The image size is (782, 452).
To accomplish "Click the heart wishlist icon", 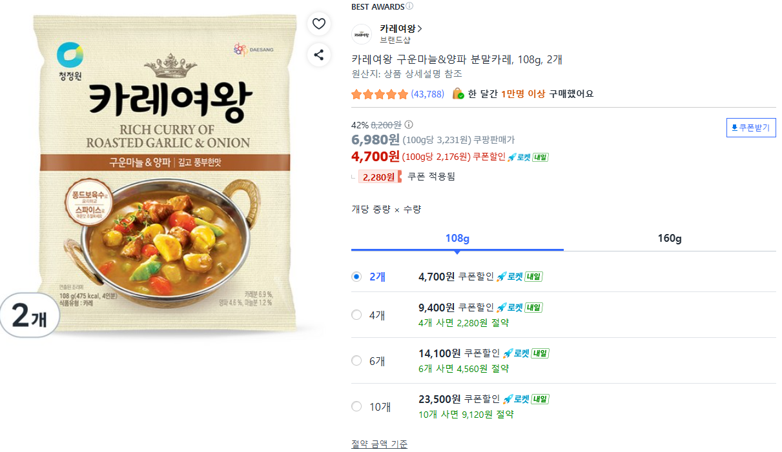I will (318, 24).
